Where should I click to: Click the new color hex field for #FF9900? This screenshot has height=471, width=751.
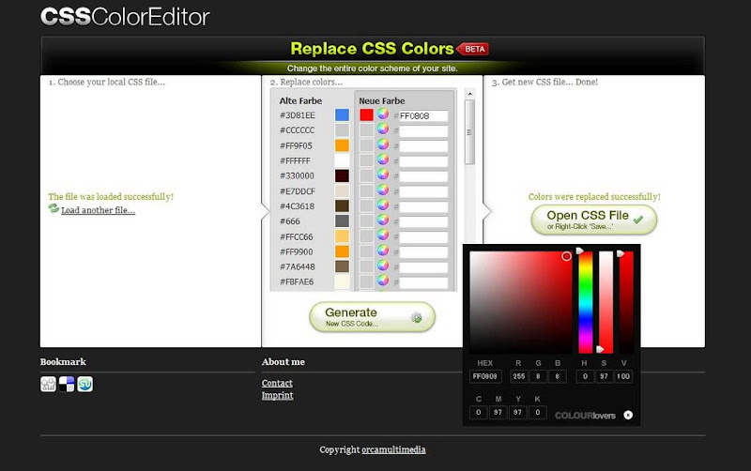[x=423, y=252]
